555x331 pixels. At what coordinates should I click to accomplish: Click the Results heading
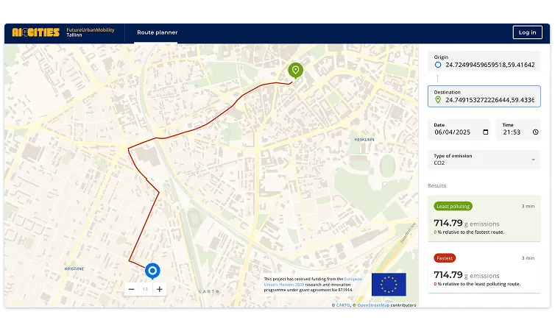(436, 185)
